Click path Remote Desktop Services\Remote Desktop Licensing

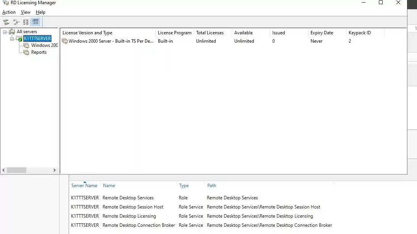click(x=260, y=216)
